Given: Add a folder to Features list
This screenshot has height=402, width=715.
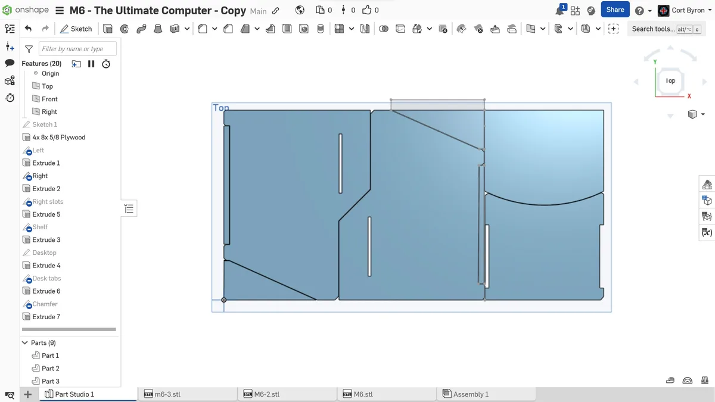Looking at the screenshot, I should (76, 64).
